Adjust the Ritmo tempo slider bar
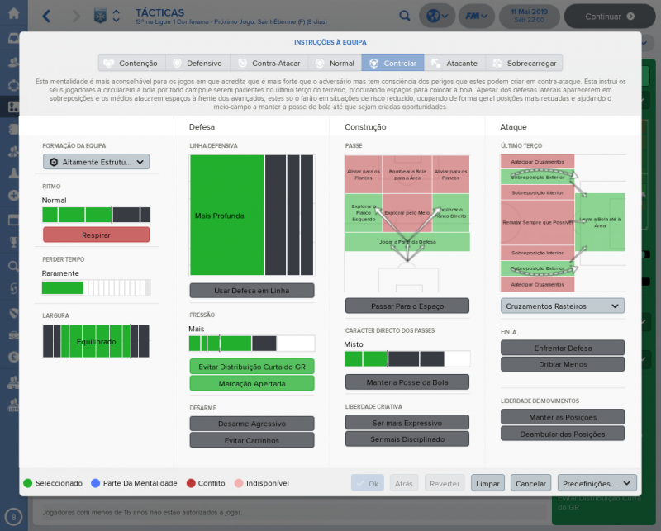 (x=96, y=215)
